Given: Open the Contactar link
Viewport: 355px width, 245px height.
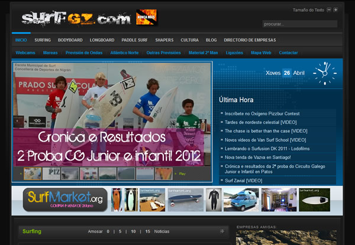Looking at the screenshot, I should (x=288, y=53).
